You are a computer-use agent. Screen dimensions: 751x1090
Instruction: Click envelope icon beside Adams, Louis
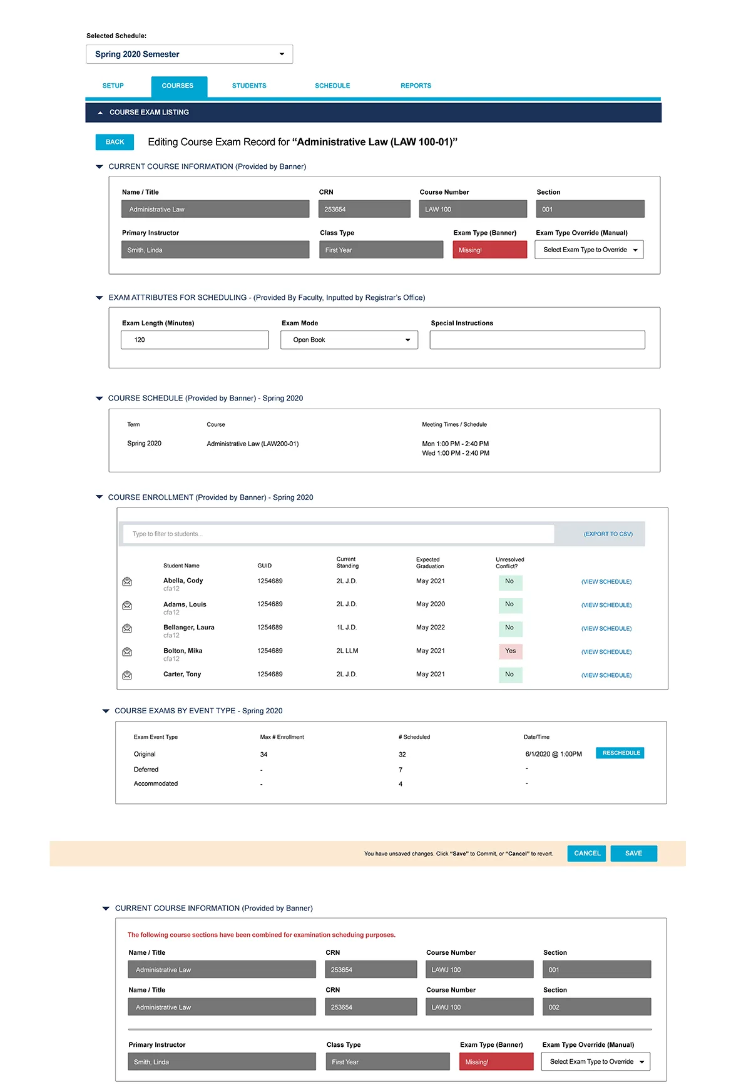[127, 605]
